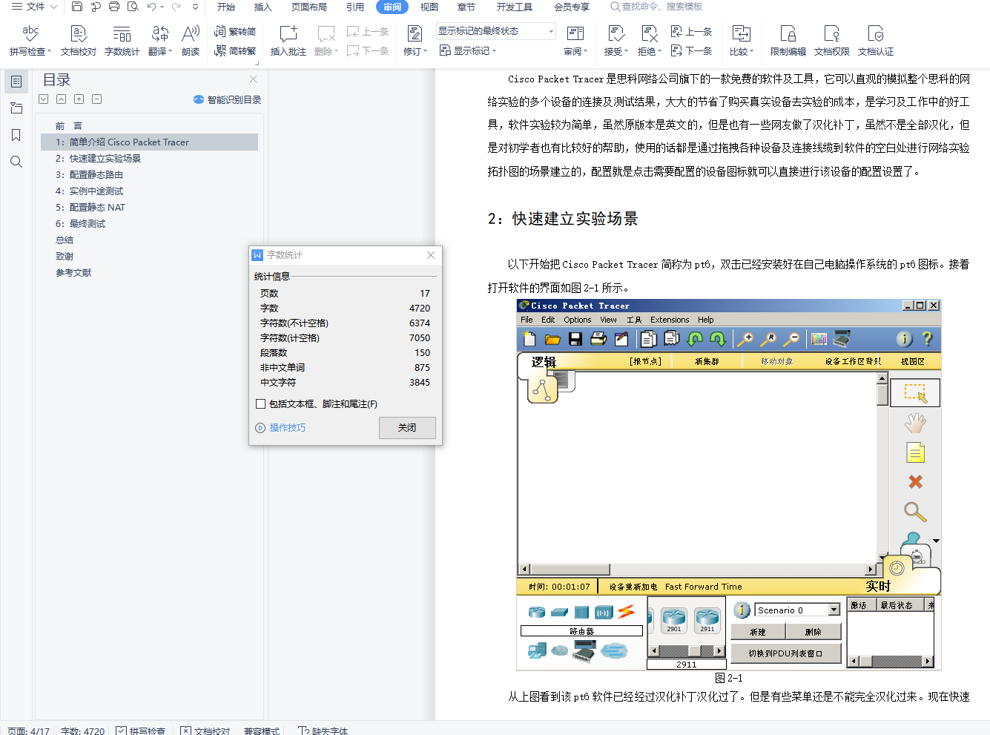The height and width of the screenshot is (735, 990).
Task: Jump to previous revision 上一条 beside 拒绝
Action: click(691, 31)
